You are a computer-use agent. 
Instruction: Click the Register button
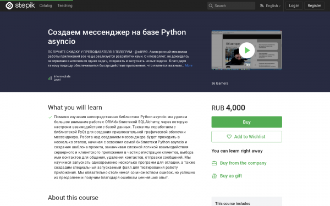(x=314, y=5)
